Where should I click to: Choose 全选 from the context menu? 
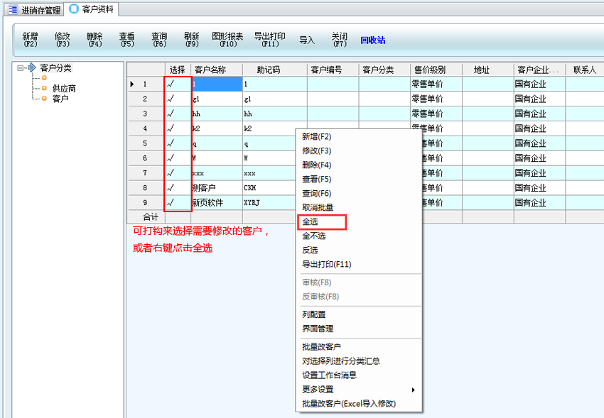[311, 222]
